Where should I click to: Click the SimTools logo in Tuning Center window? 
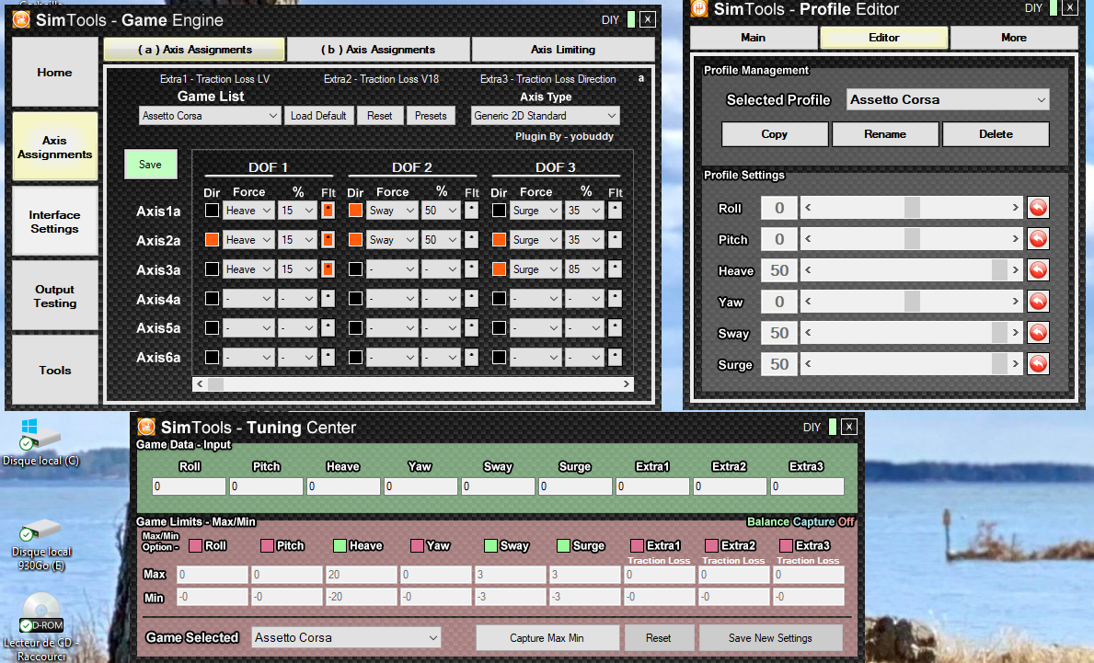click(x=146, y=427)
